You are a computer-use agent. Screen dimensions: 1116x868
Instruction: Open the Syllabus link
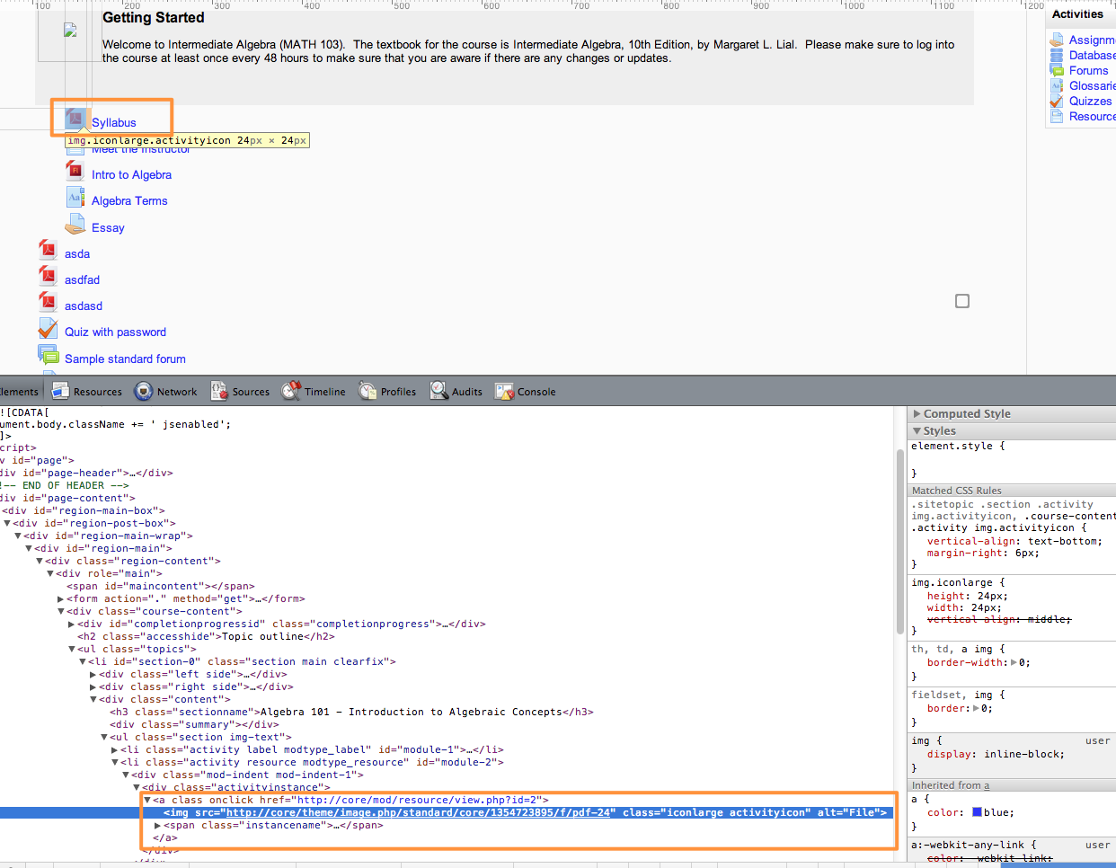pyautogui.click(x=114, y=123)
